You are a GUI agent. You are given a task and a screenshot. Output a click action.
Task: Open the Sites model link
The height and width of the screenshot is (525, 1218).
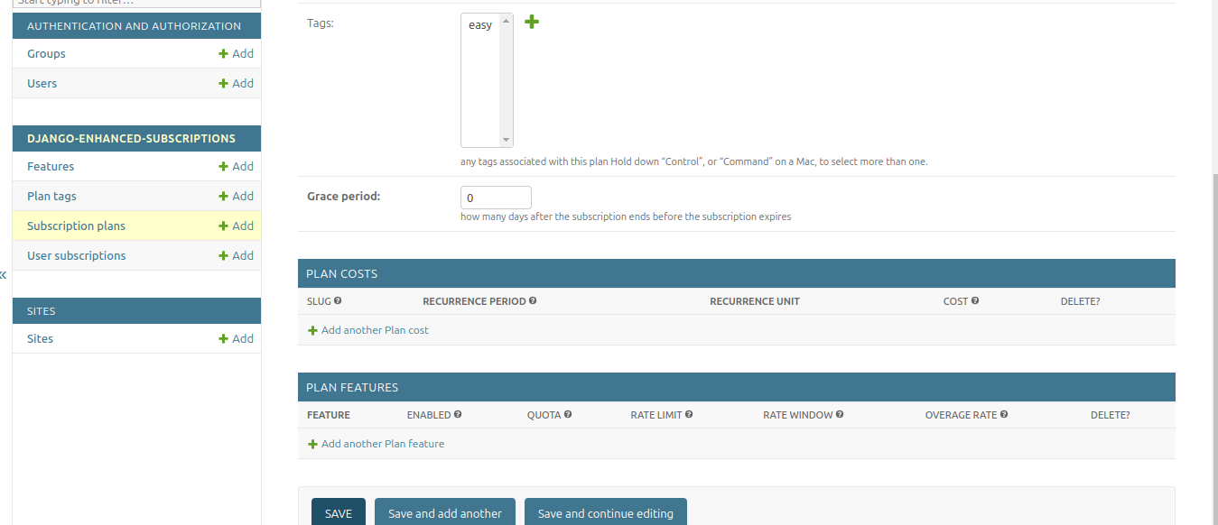[x=40, y=339]
